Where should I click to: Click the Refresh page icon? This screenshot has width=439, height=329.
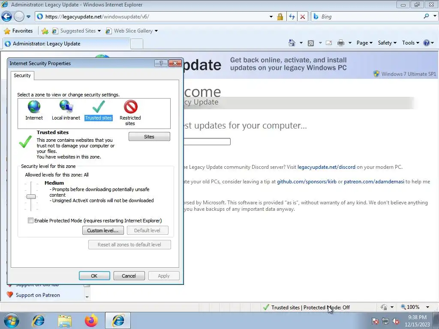tap(292, 17)
